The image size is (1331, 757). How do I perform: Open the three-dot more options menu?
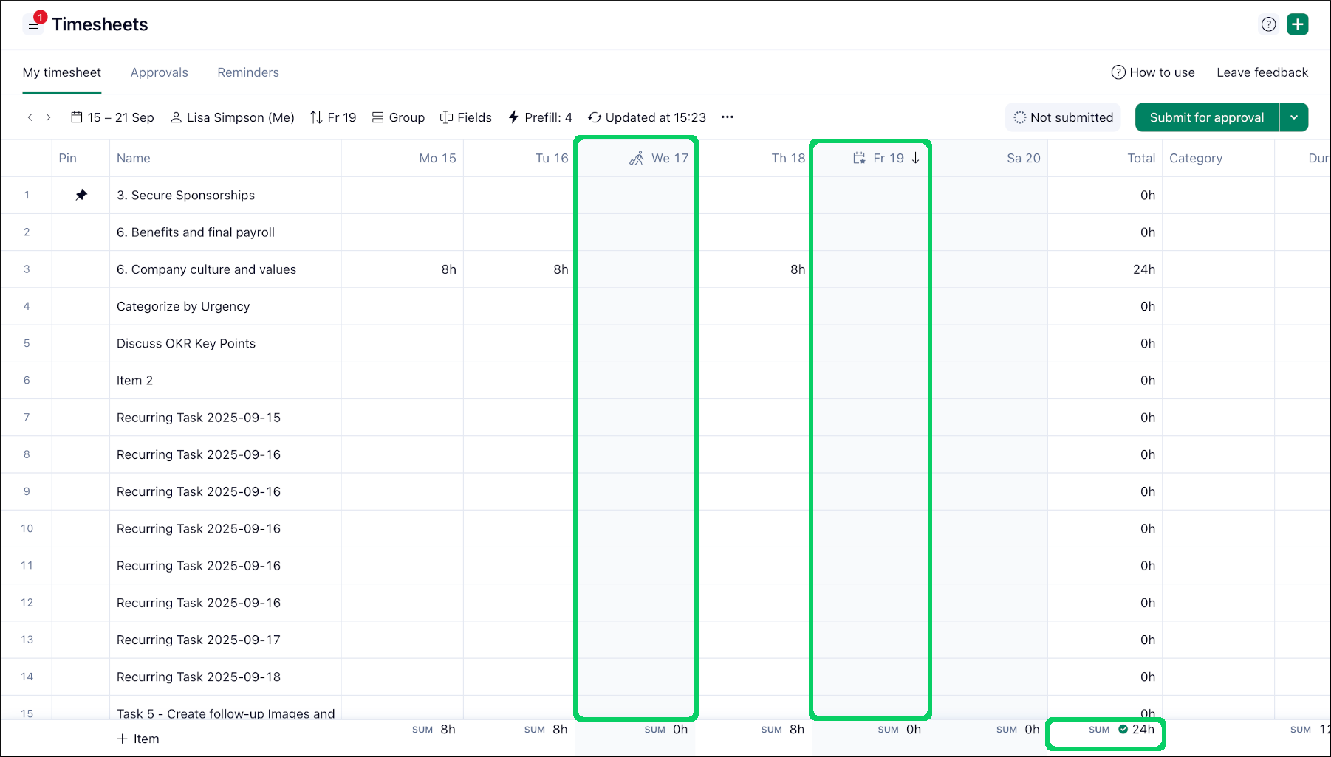coord(727,117)
